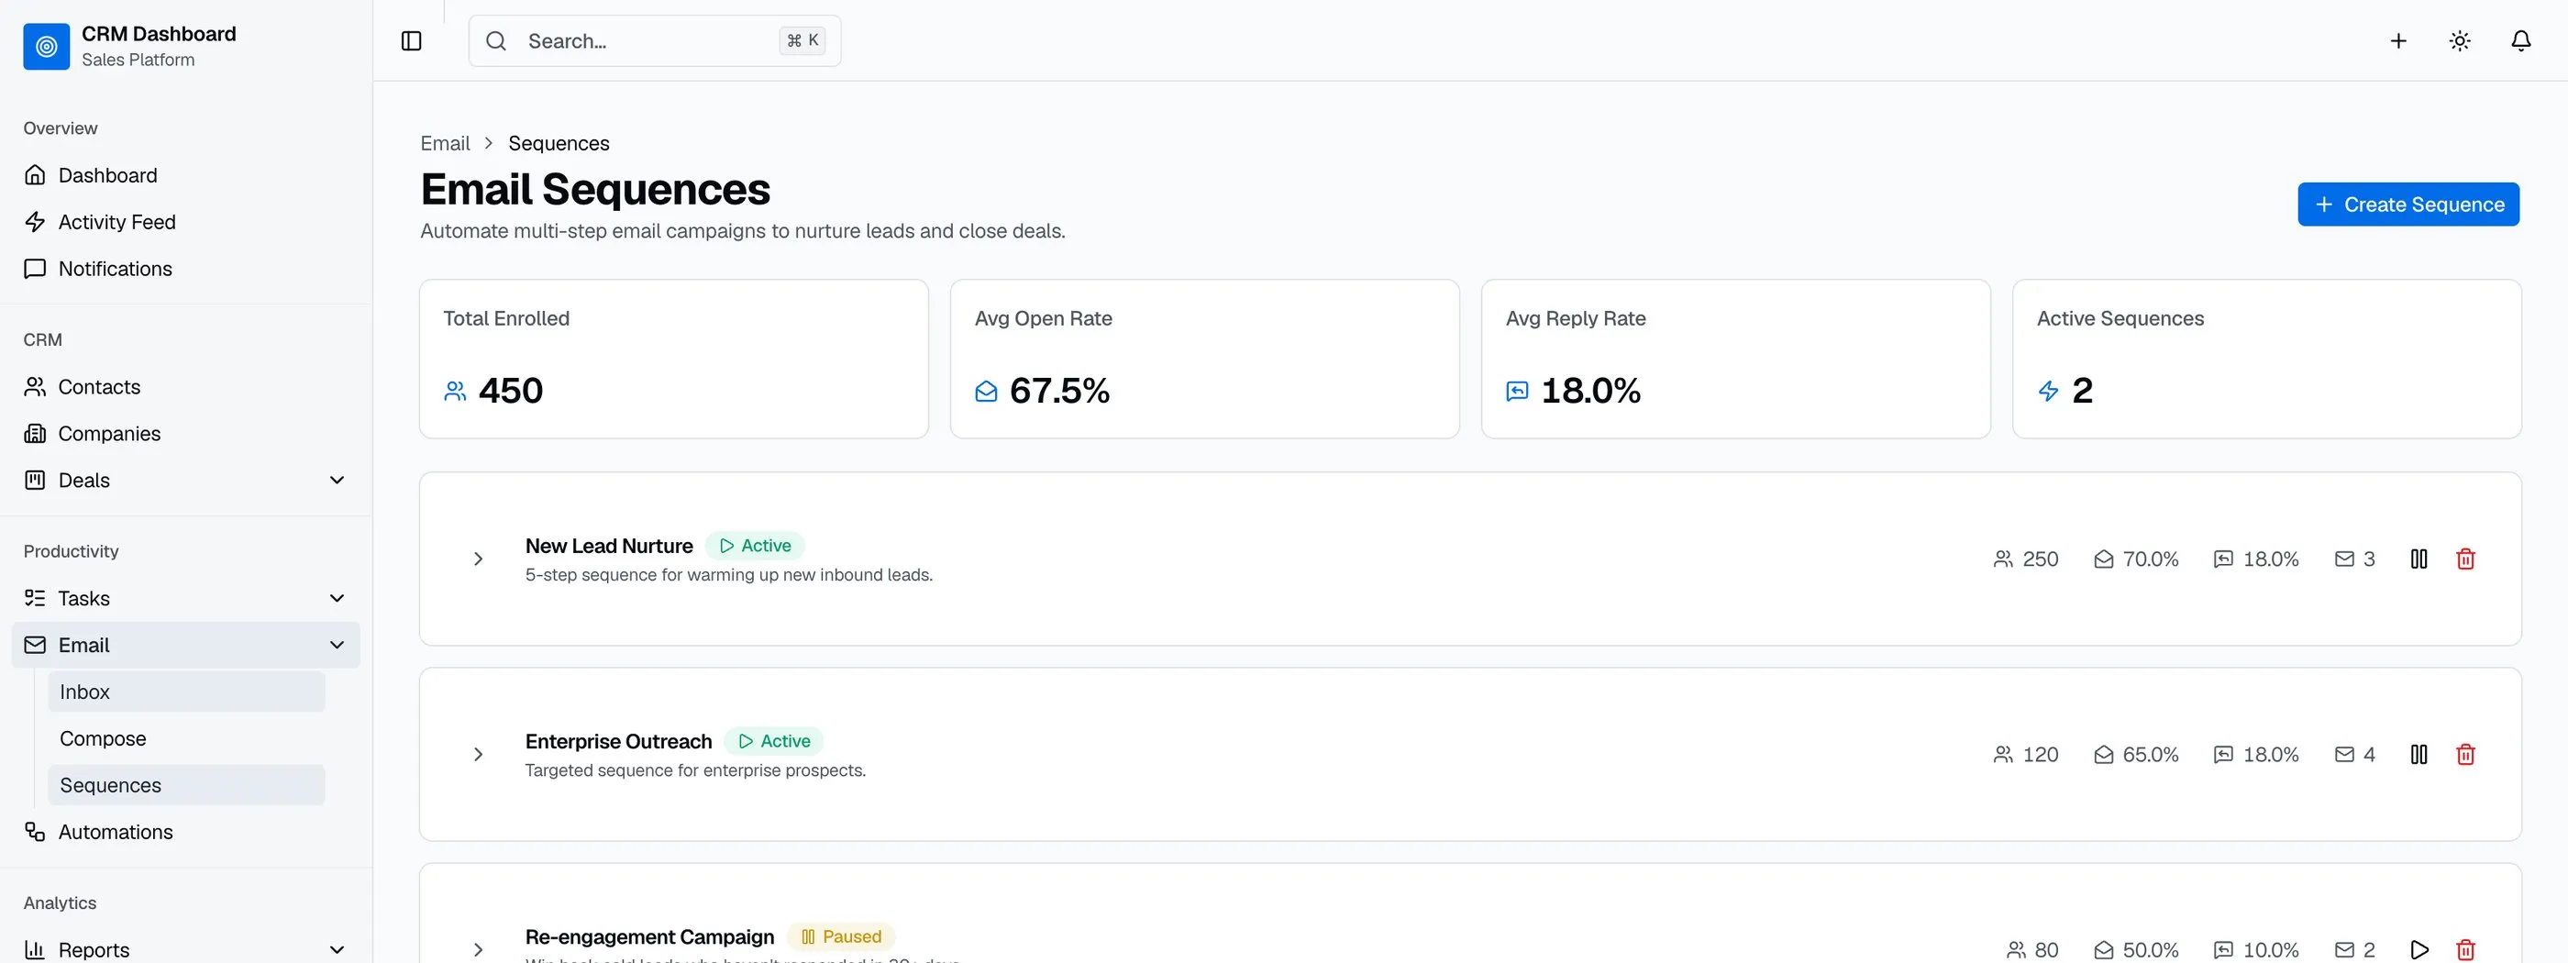The height and width of the screenshot is (963, 2568).
Task: Click open-rate icon on New Lead Nurture row
Action: point(2103,559)
